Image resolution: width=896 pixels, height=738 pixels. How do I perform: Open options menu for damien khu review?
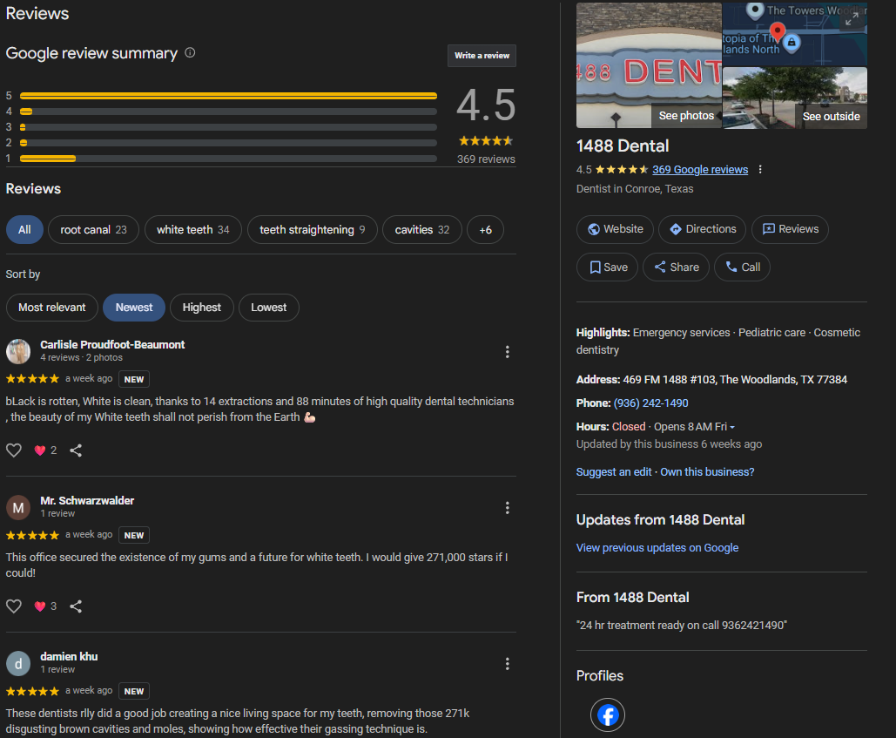pos(508,664)
